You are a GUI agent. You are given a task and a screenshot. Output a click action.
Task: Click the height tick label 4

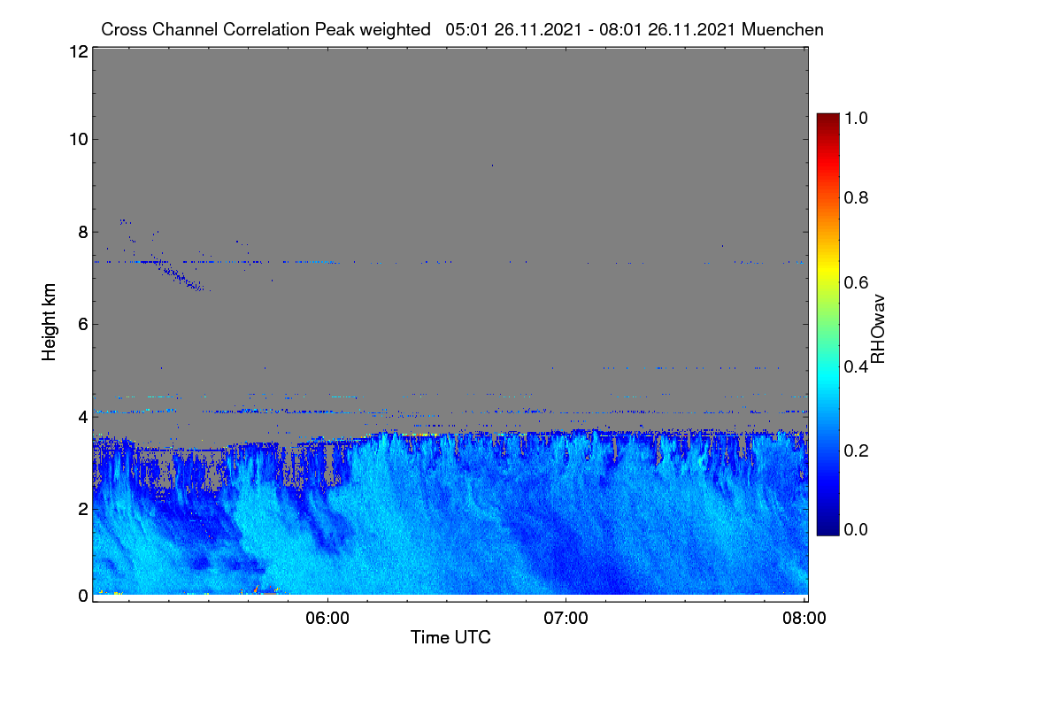81,416
